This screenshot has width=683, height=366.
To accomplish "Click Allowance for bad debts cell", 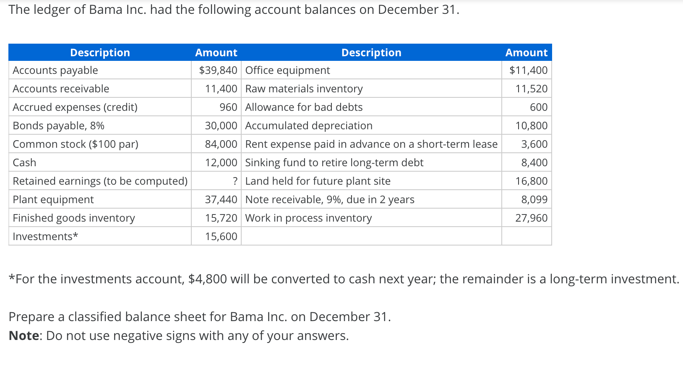I will (x=304, y=107).
